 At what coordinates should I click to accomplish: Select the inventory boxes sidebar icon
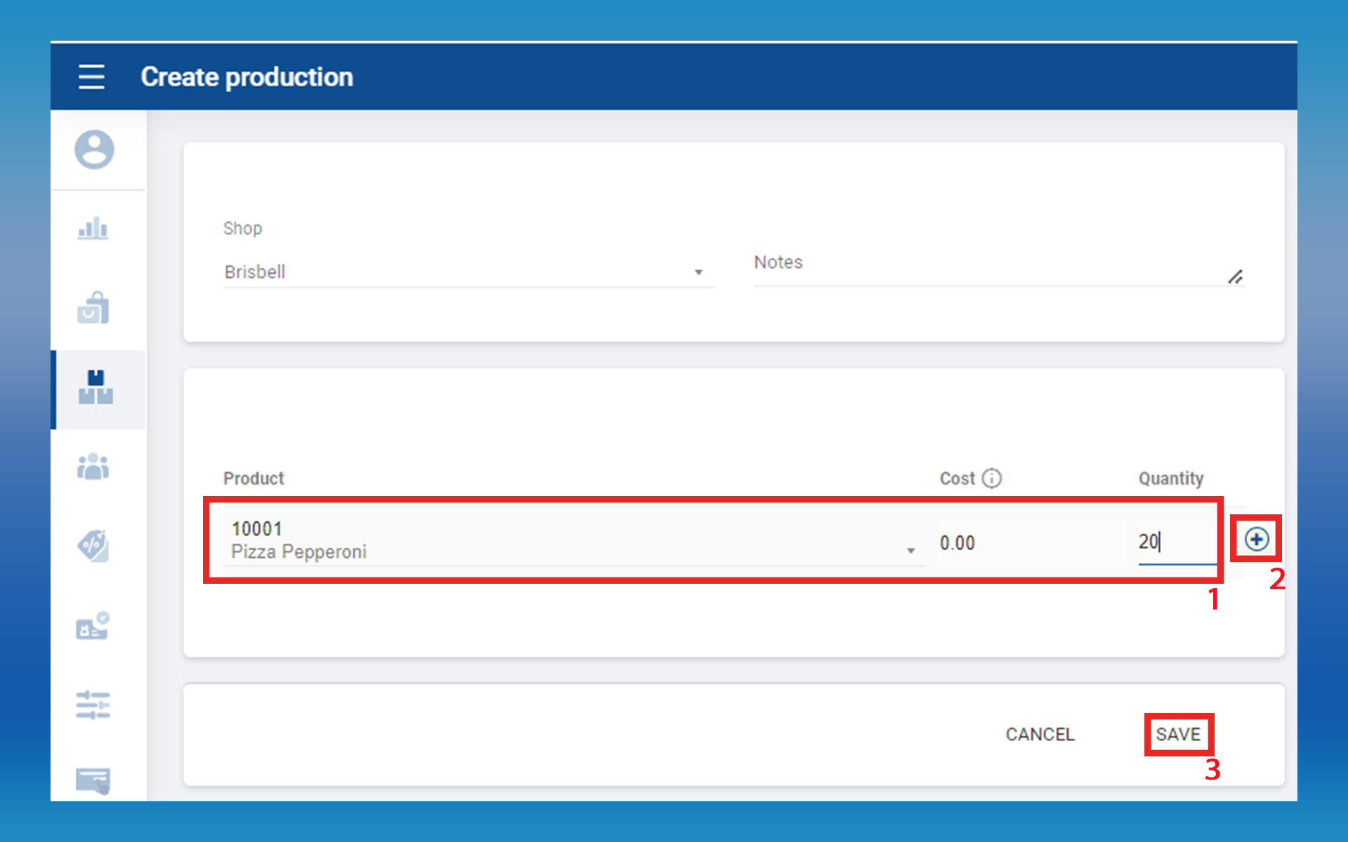coord(95,387)
